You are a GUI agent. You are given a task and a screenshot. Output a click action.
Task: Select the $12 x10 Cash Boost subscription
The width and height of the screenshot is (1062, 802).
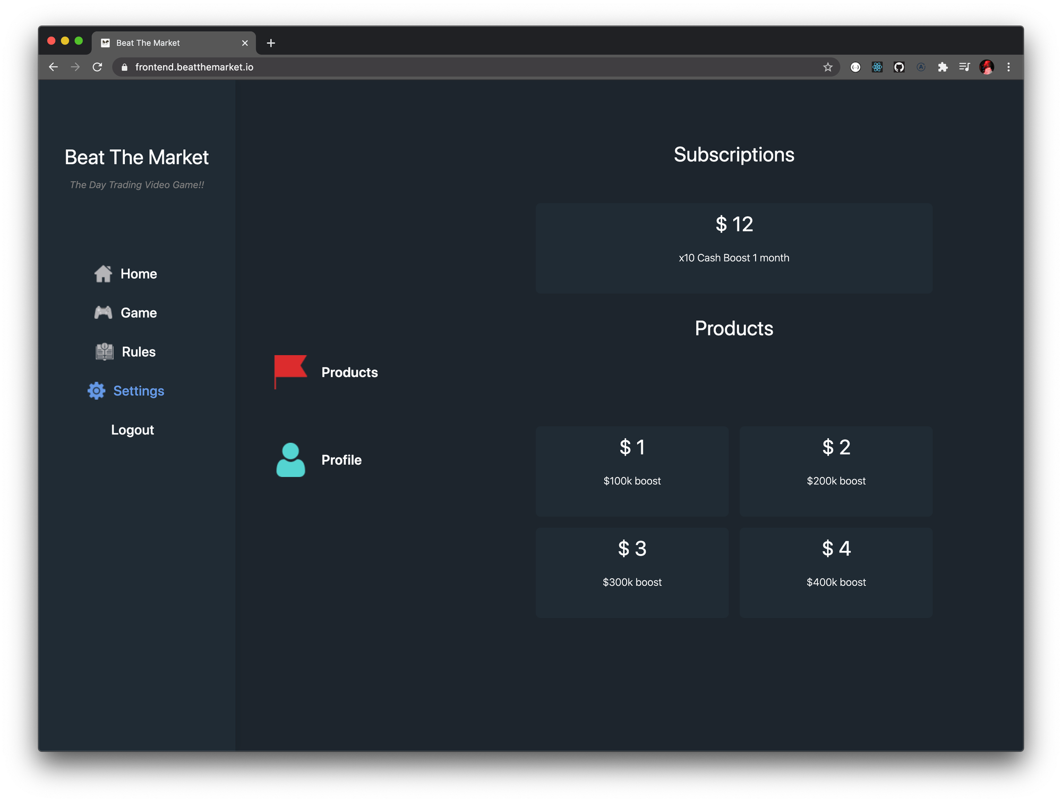[734, 248]
